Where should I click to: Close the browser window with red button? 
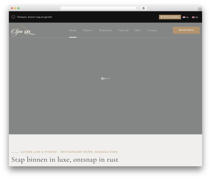point(12,8)
